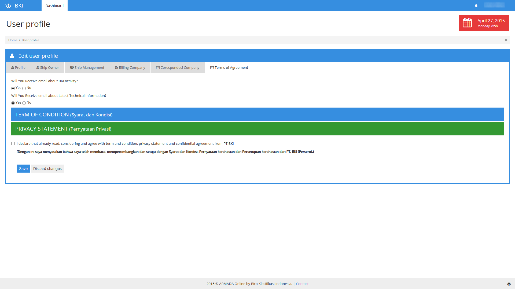
Task: Expand the PRIVACY STATEMENT section
Action: 63,129
